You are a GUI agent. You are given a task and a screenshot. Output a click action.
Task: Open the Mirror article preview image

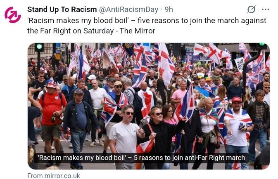(x=149, y=106)
